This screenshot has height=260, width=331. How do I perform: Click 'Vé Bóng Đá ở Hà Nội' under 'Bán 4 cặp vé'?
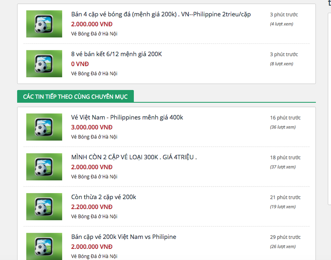94,34
